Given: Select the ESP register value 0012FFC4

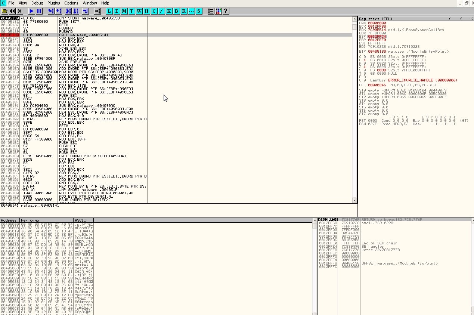Looking at the screenshot, I should [377, 37].
